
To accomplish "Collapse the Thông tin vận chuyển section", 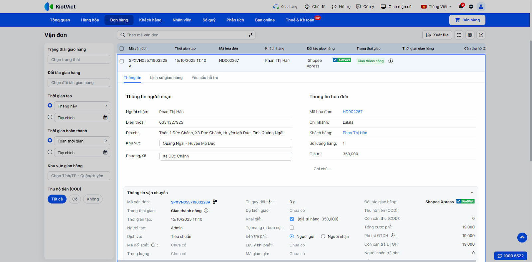I will 471,193.
